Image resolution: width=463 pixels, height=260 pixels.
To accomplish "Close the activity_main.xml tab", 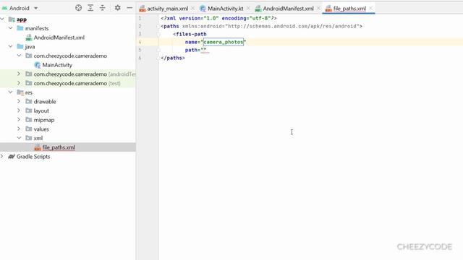I will coord(193,8).
